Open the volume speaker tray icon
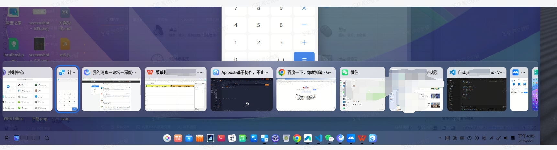557x150 pixels. click(x=506, y=138)
